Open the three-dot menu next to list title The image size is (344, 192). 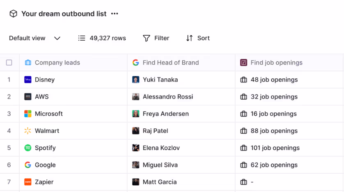[x=115, y=14]
